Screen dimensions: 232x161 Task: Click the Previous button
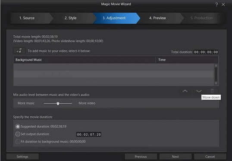(x=141, y=157)
